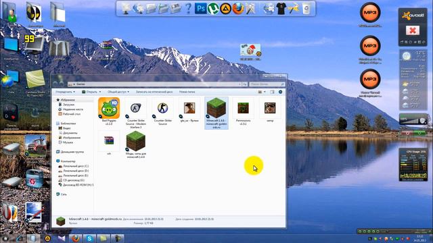433x243 pixels.
Task: Select the Minecraft mods and cheats shortcut
Action: tap(135, 144)
